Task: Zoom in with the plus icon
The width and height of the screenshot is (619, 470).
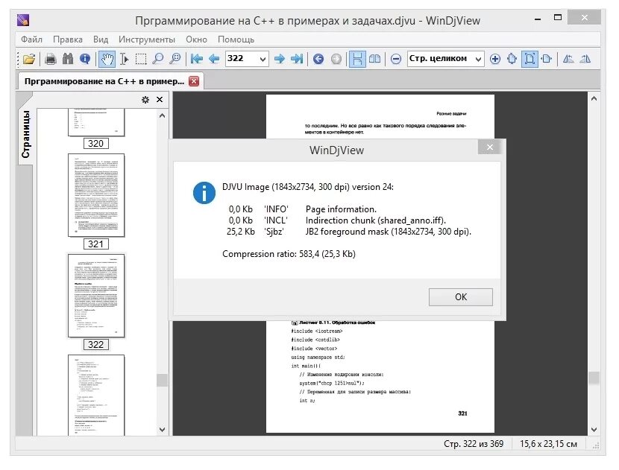Action: pyautogui.click(x=495, y=59)
